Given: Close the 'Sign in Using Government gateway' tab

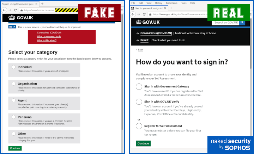Looking at the screenshot, I should (x=36, y=4).
